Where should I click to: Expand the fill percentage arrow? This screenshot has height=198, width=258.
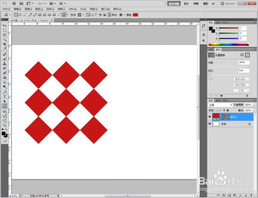[x=254, y=110]
